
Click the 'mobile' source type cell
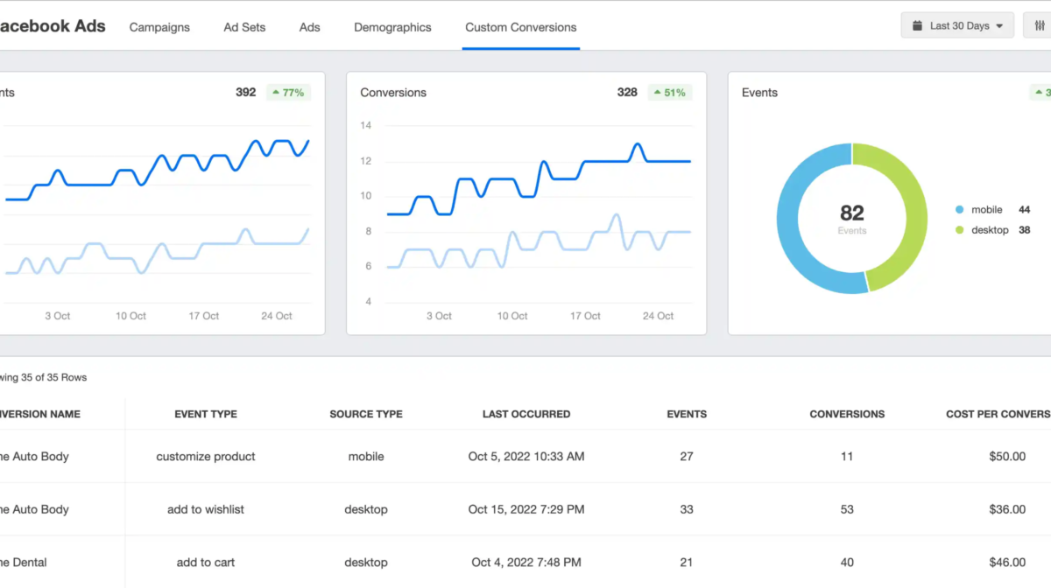click(x=366, y=456)
